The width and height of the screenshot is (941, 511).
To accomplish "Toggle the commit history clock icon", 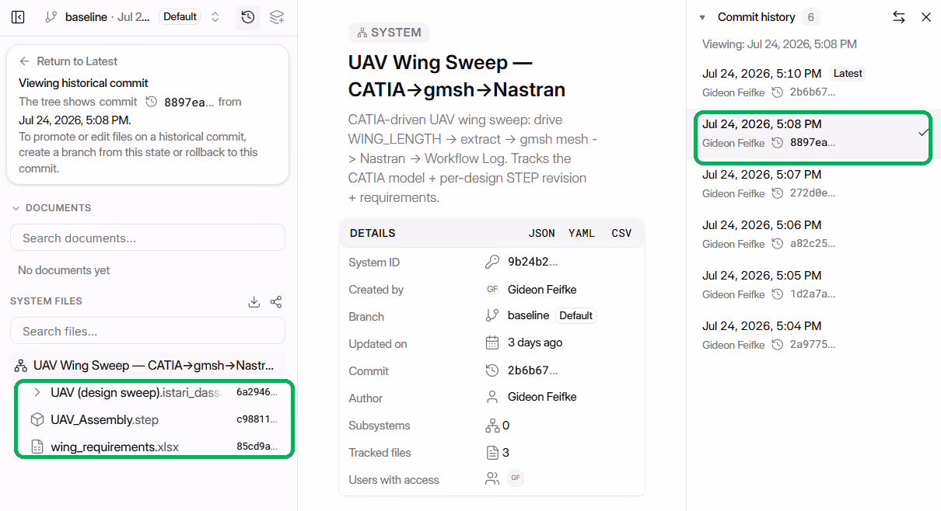I will pyautogui.click(x=248, y=17).
